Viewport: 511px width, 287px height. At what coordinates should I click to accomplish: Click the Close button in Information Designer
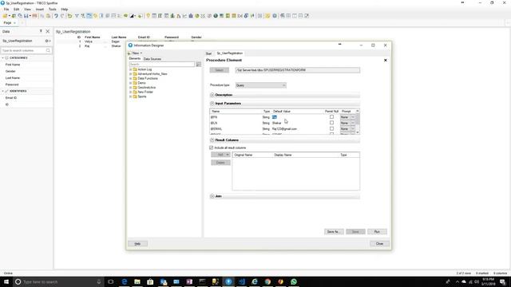click(380, 244)
